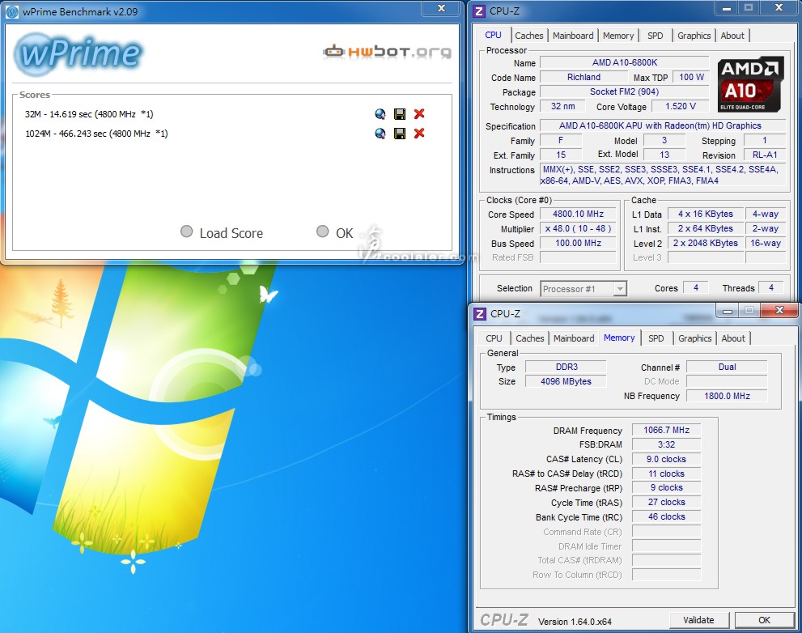
Task: Switch to Graphics tab in lower CPU-Z window
Action: (695, 338)
